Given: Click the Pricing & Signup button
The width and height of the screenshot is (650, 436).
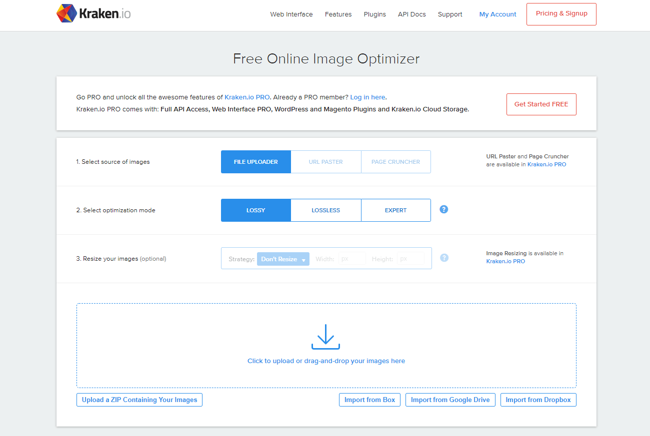Looking at the screenshot, I should tap(561, 14).
